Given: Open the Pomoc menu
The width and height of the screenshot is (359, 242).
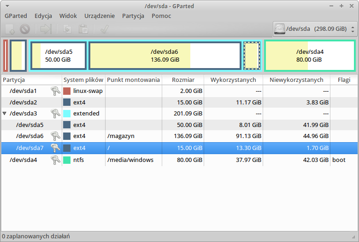Looking at the screenshot, I should tap(161, 16).
